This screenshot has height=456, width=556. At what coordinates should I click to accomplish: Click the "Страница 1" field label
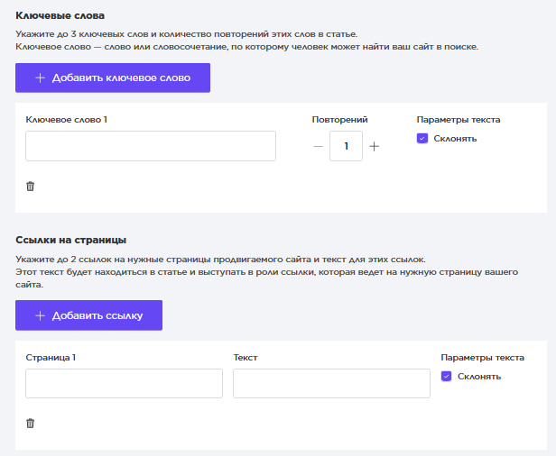point(51,357)
